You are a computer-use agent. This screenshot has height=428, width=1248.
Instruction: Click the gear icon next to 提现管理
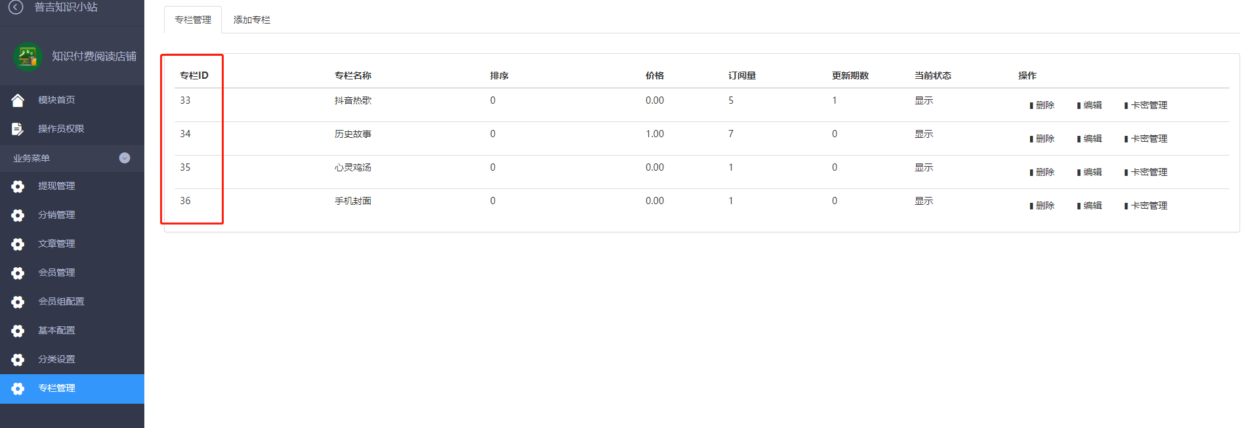(x=18, y=186)
